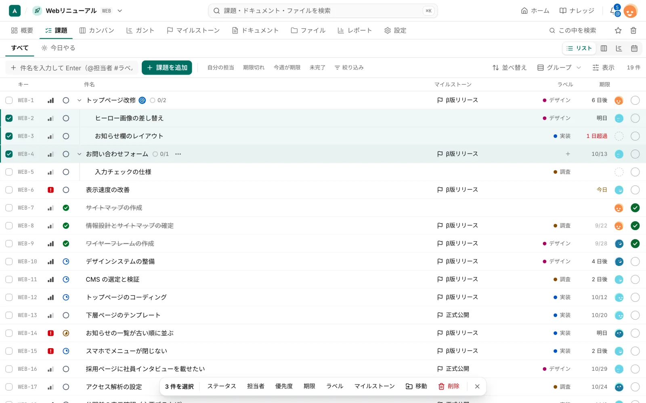Uncheck the WEB-2 row checkbox
Image resolution: width=646 pixels, height=403 pixels.
pos(9,118)
